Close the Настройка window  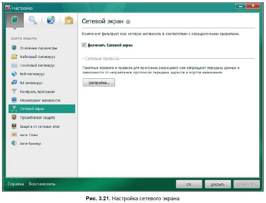[253, 6]
